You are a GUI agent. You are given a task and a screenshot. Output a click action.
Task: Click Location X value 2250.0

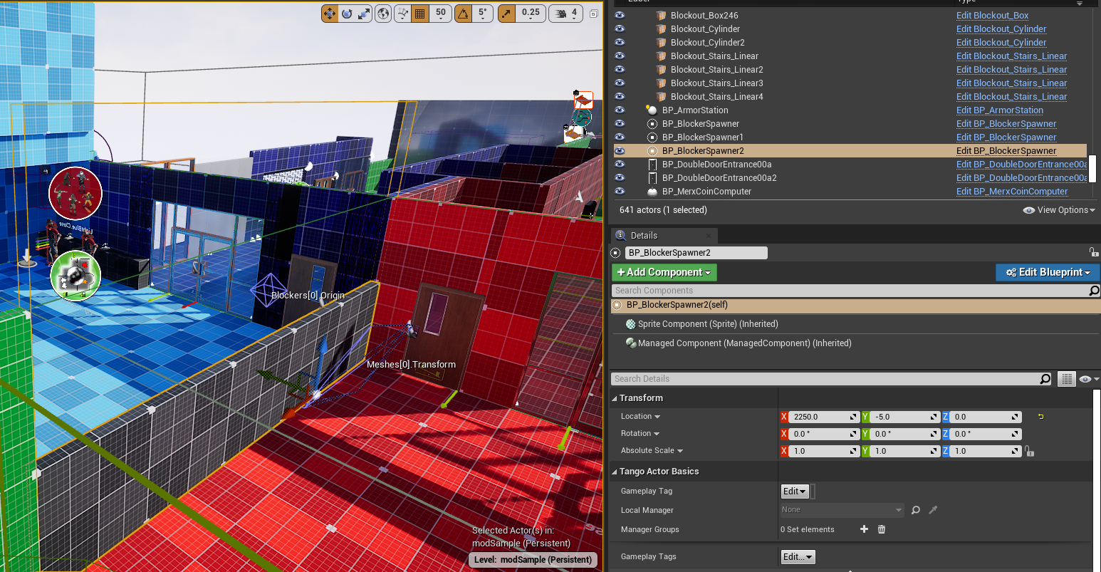pos(824,417)
